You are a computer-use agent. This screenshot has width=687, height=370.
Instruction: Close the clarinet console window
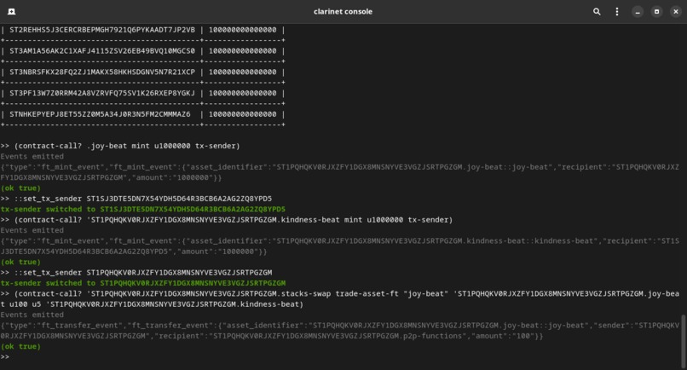click(676, 12)
